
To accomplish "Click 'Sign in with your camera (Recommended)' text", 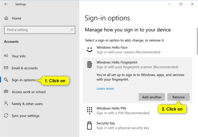I will (x=128, y=52).
